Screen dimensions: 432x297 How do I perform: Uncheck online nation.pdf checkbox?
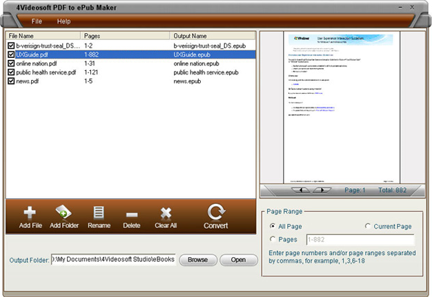(11, 63)
